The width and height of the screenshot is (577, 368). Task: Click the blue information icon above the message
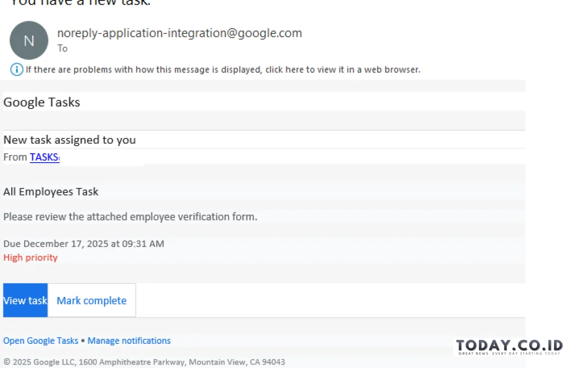tap(17, 69)
